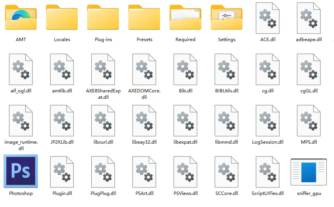The height and width of the screenshot is (207, 334).
Task: Click the AXEDOMCore.dll file icon
Action: (144, 69)
